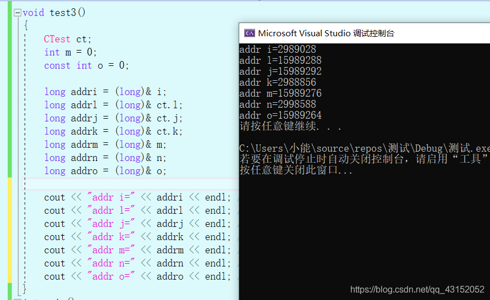
Task: Click the '按任意键关闭此窗口' console line
Action: 296,170
